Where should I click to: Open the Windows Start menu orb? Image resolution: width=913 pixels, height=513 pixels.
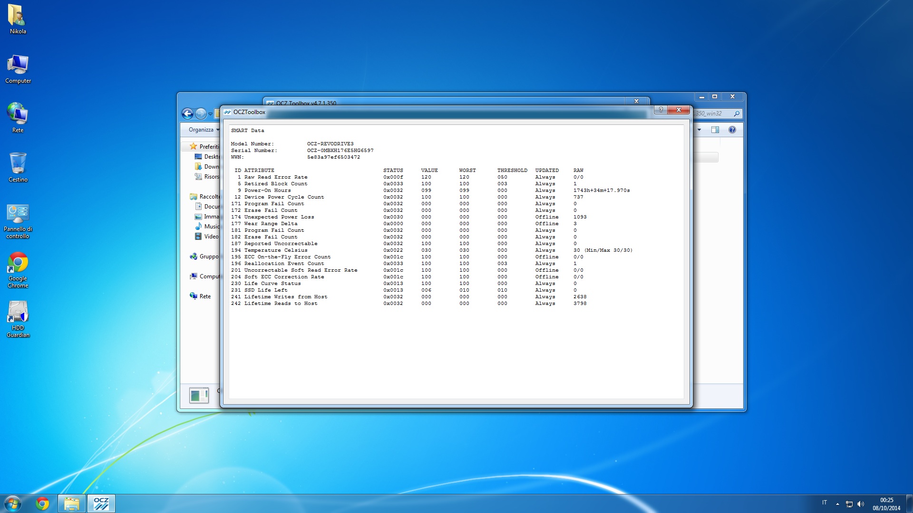(13, 503)
